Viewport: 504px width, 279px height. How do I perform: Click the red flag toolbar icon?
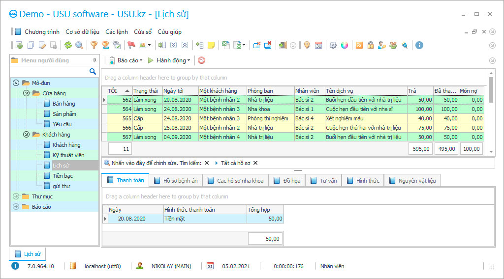click(131, 45)
